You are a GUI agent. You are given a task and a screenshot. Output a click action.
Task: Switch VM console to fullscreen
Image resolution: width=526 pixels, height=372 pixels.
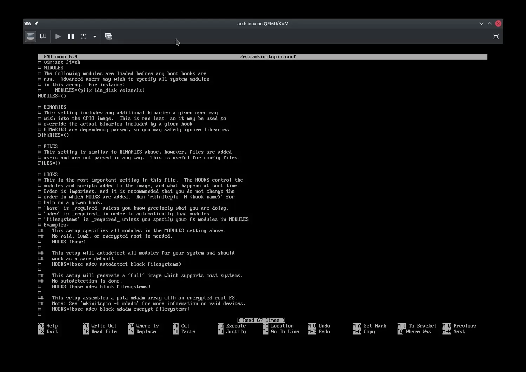click(495, 36)
